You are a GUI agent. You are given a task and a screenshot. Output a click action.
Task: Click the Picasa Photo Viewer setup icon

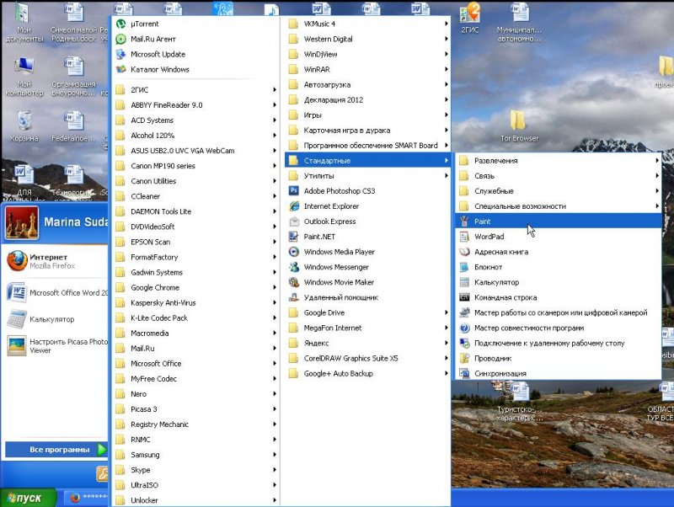pyautogui.click(x=17, y=346)
